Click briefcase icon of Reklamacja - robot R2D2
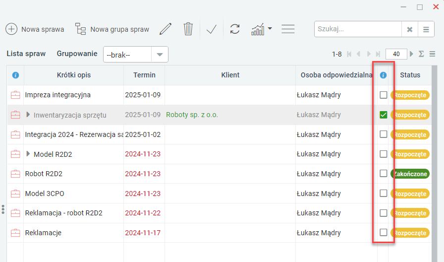444x262 pixels. [15, 213]
